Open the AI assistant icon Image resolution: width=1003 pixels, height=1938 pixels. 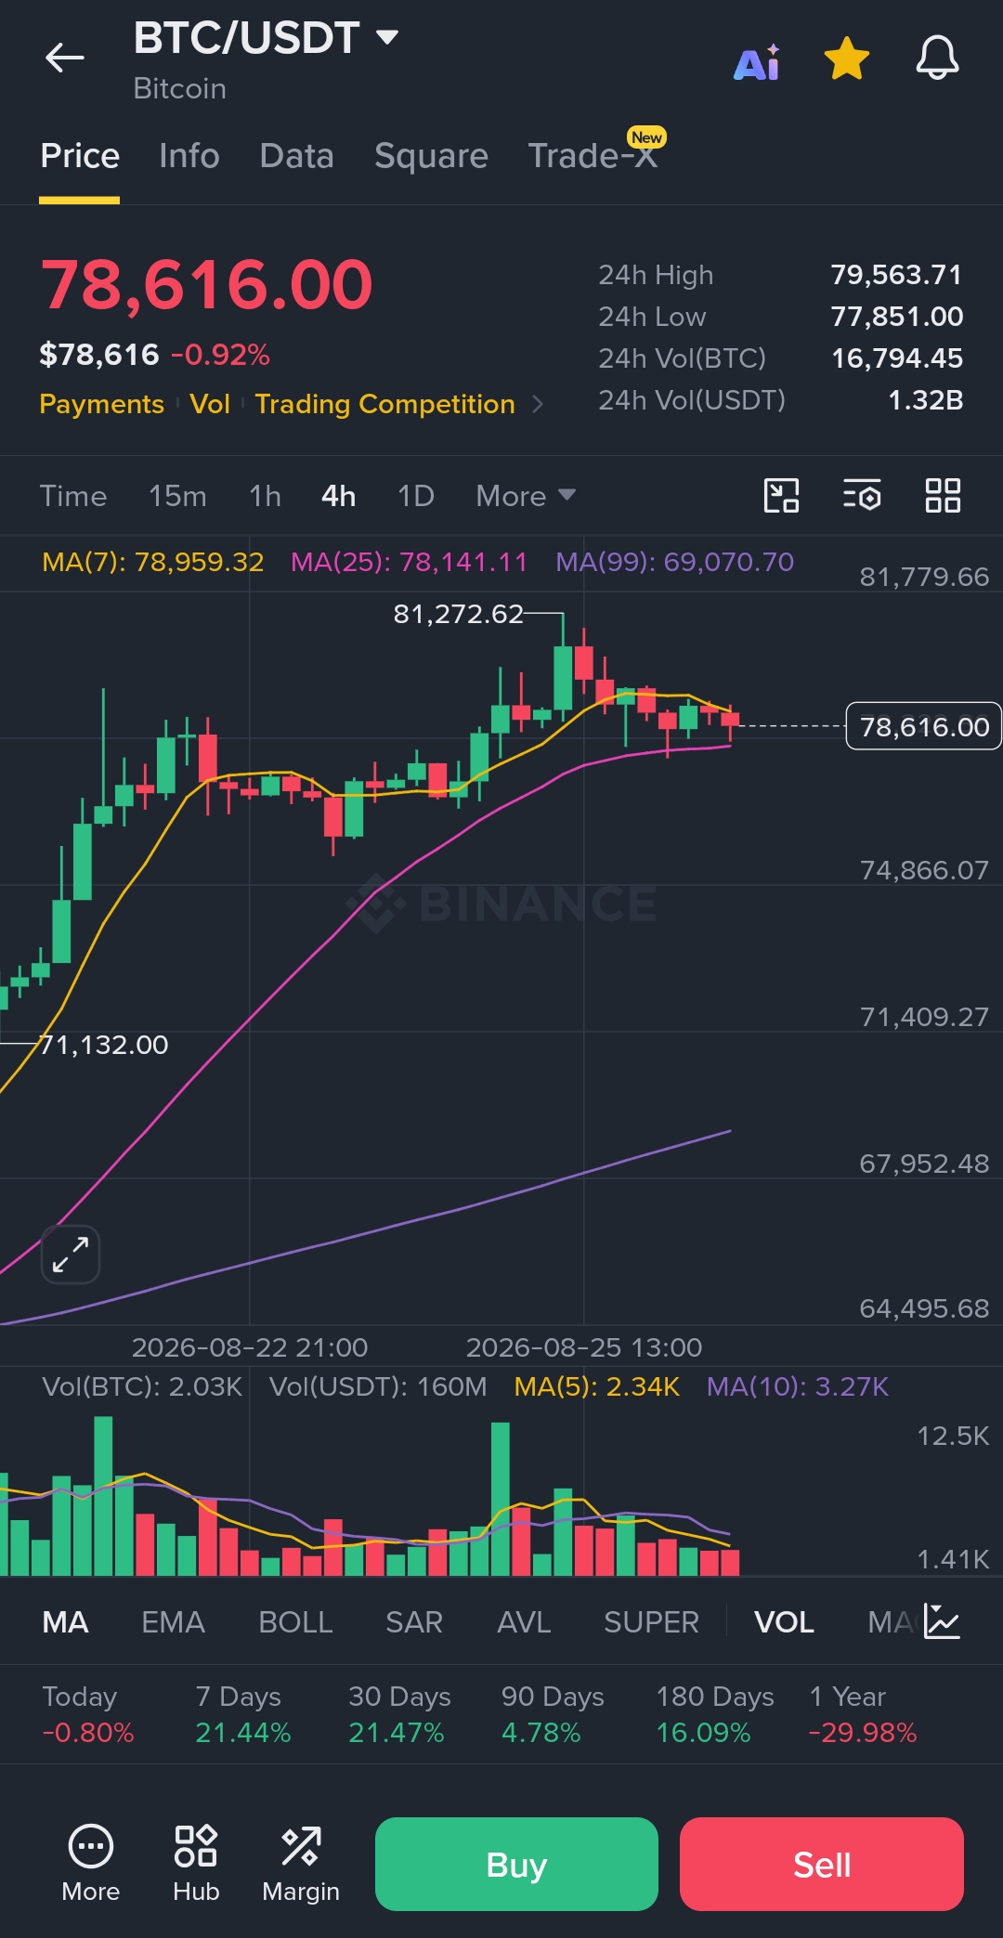click(x=757, y=62)
